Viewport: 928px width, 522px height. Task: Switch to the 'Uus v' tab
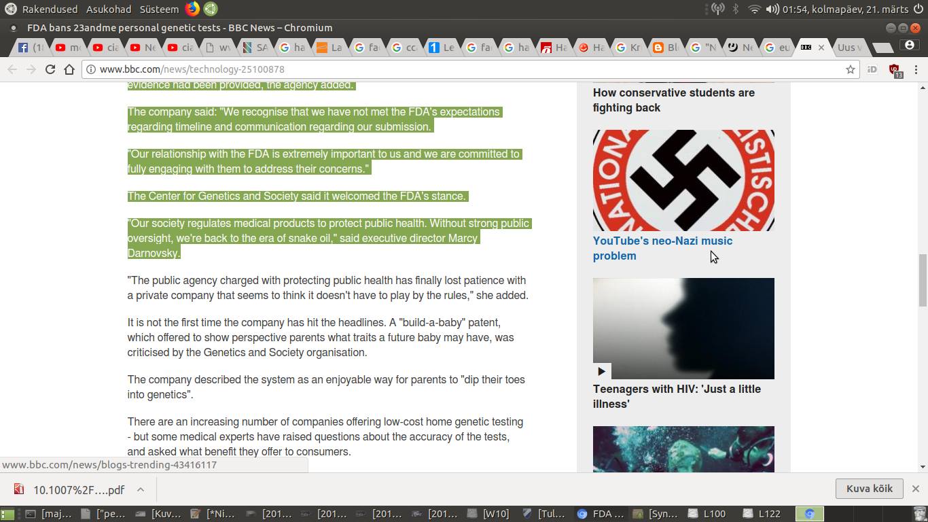848,48
